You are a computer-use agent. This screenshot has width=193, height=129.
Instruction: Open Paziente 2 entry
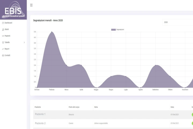click(x=40, y=123)
